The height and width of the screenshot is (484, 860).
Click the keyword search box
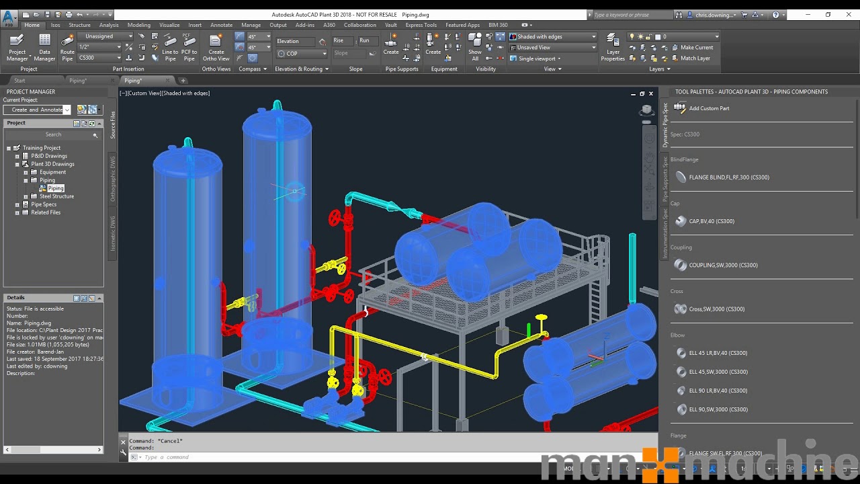tap(632, 14)
